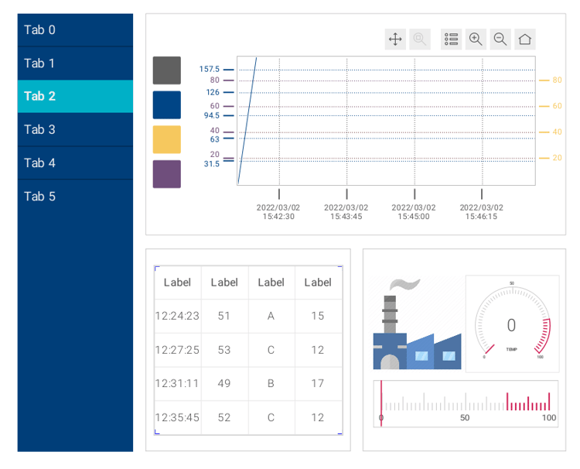Screen dimensions: 580x469
Task: Open Tab 5
Action: (x=75, y=197)
